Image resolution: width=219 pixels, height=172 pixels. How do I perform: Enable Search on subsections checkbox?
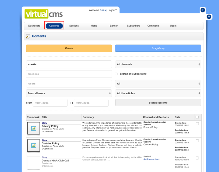click(116, 74)
